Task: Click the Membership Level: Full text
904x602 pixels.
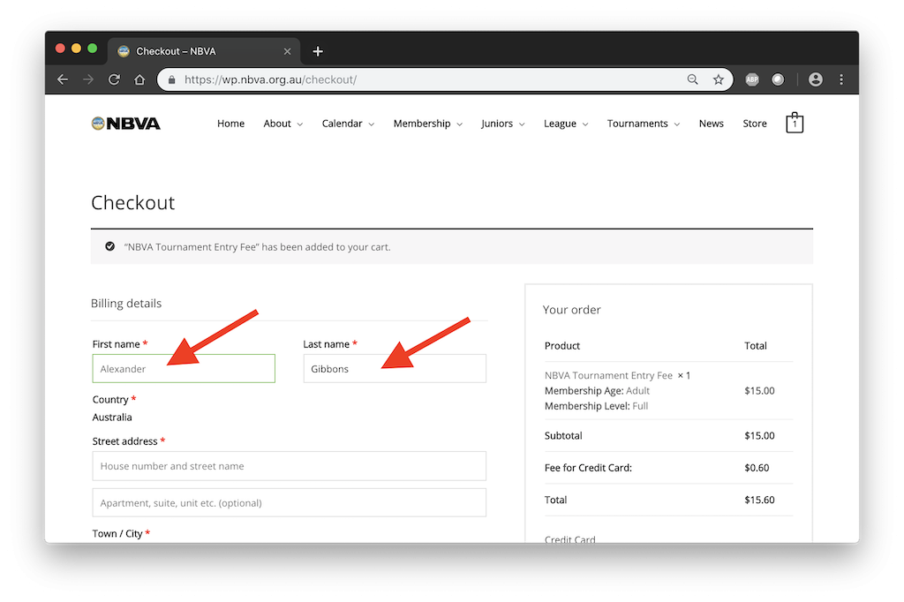Action: [596, 406]
